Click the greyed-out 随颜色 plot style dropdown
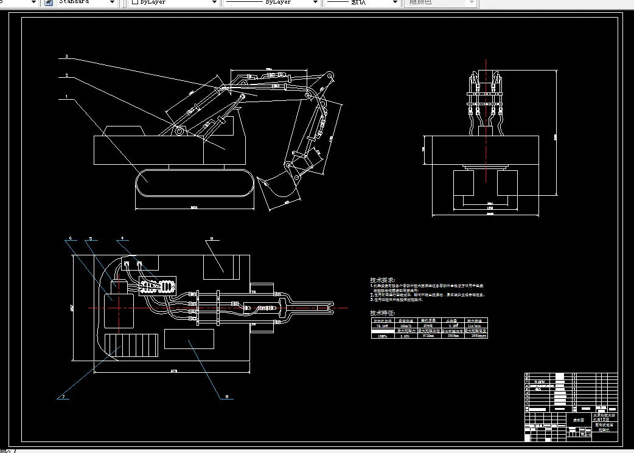 [x=441, y=2]
